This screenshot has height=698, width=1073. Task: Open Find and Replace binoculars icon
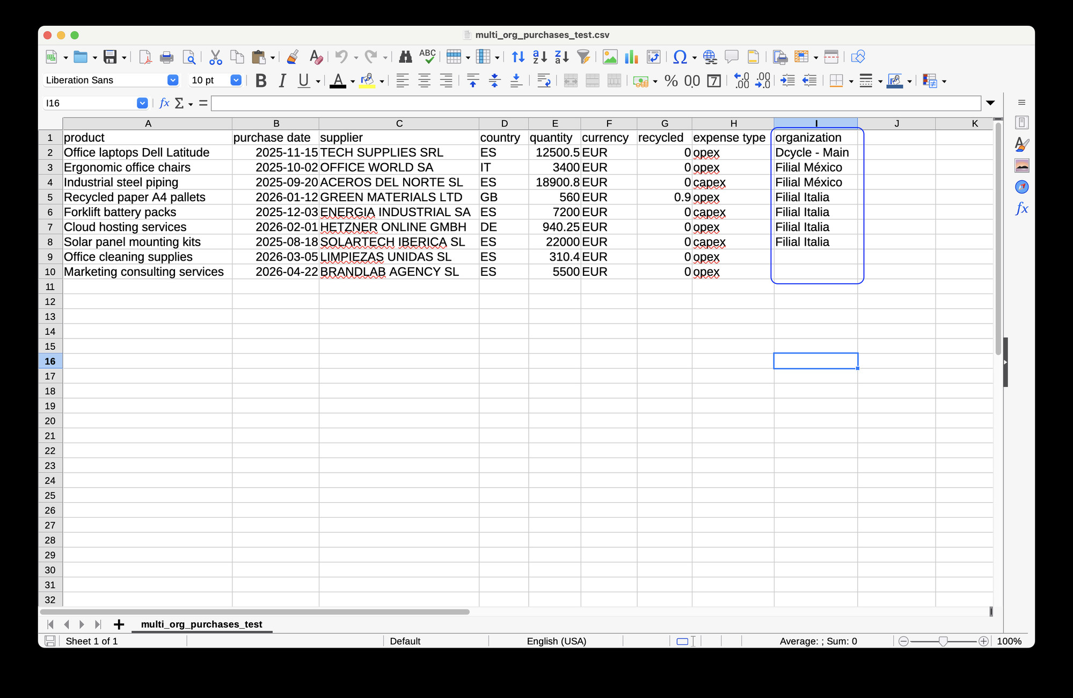[x=405, y=57]
